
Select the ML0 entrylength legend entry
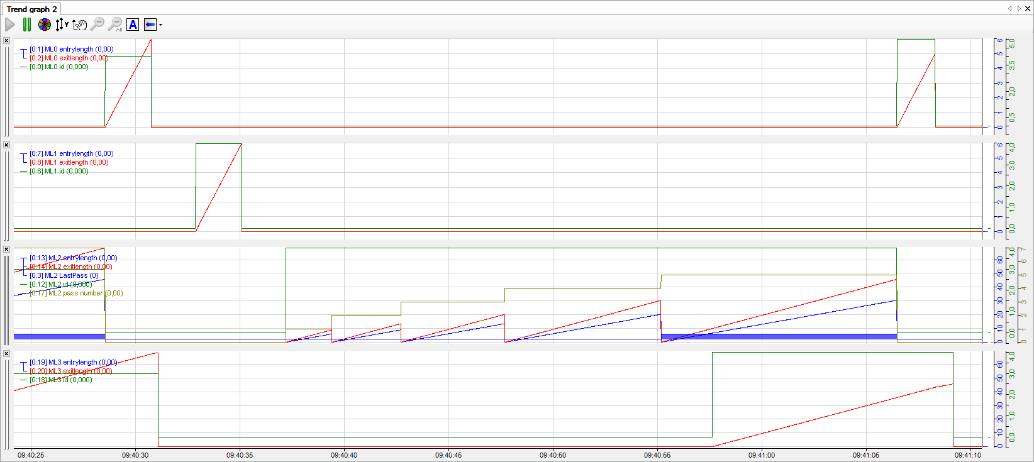tap(72, 49)
